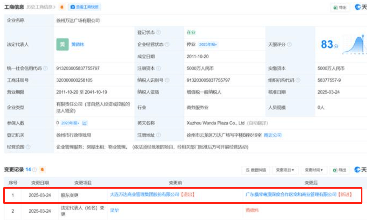Click the help icon next to 注册资本

click(x=159, y=68)
